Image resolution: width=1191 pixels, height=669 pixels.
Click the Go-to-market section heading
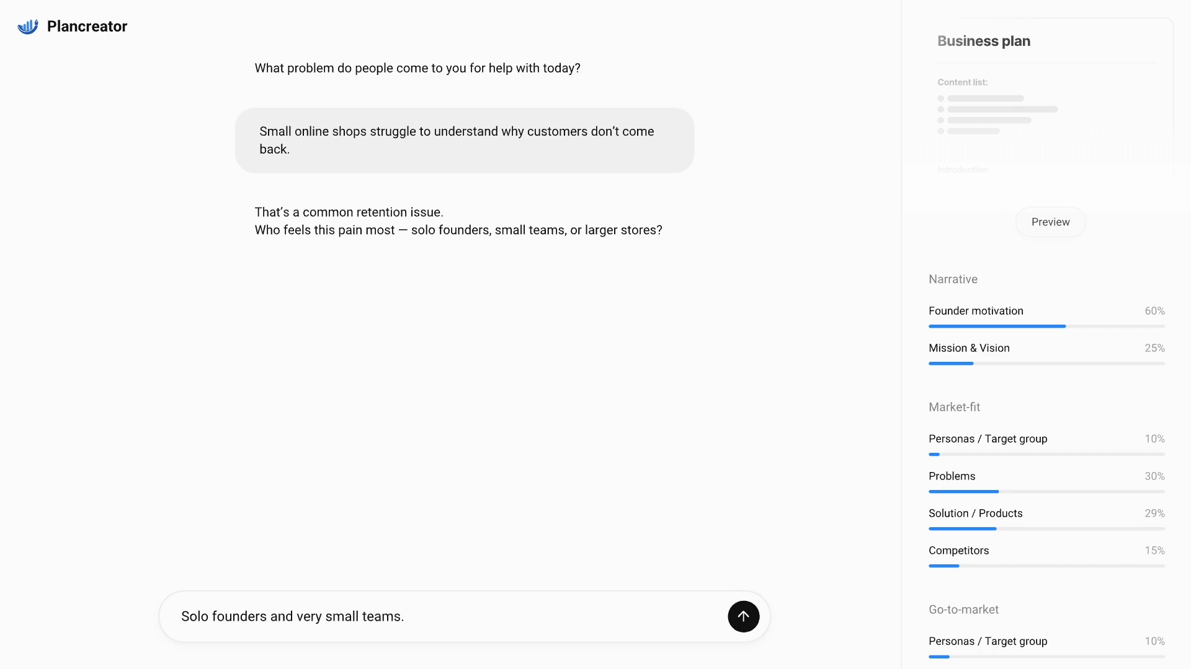coord(963,610)
